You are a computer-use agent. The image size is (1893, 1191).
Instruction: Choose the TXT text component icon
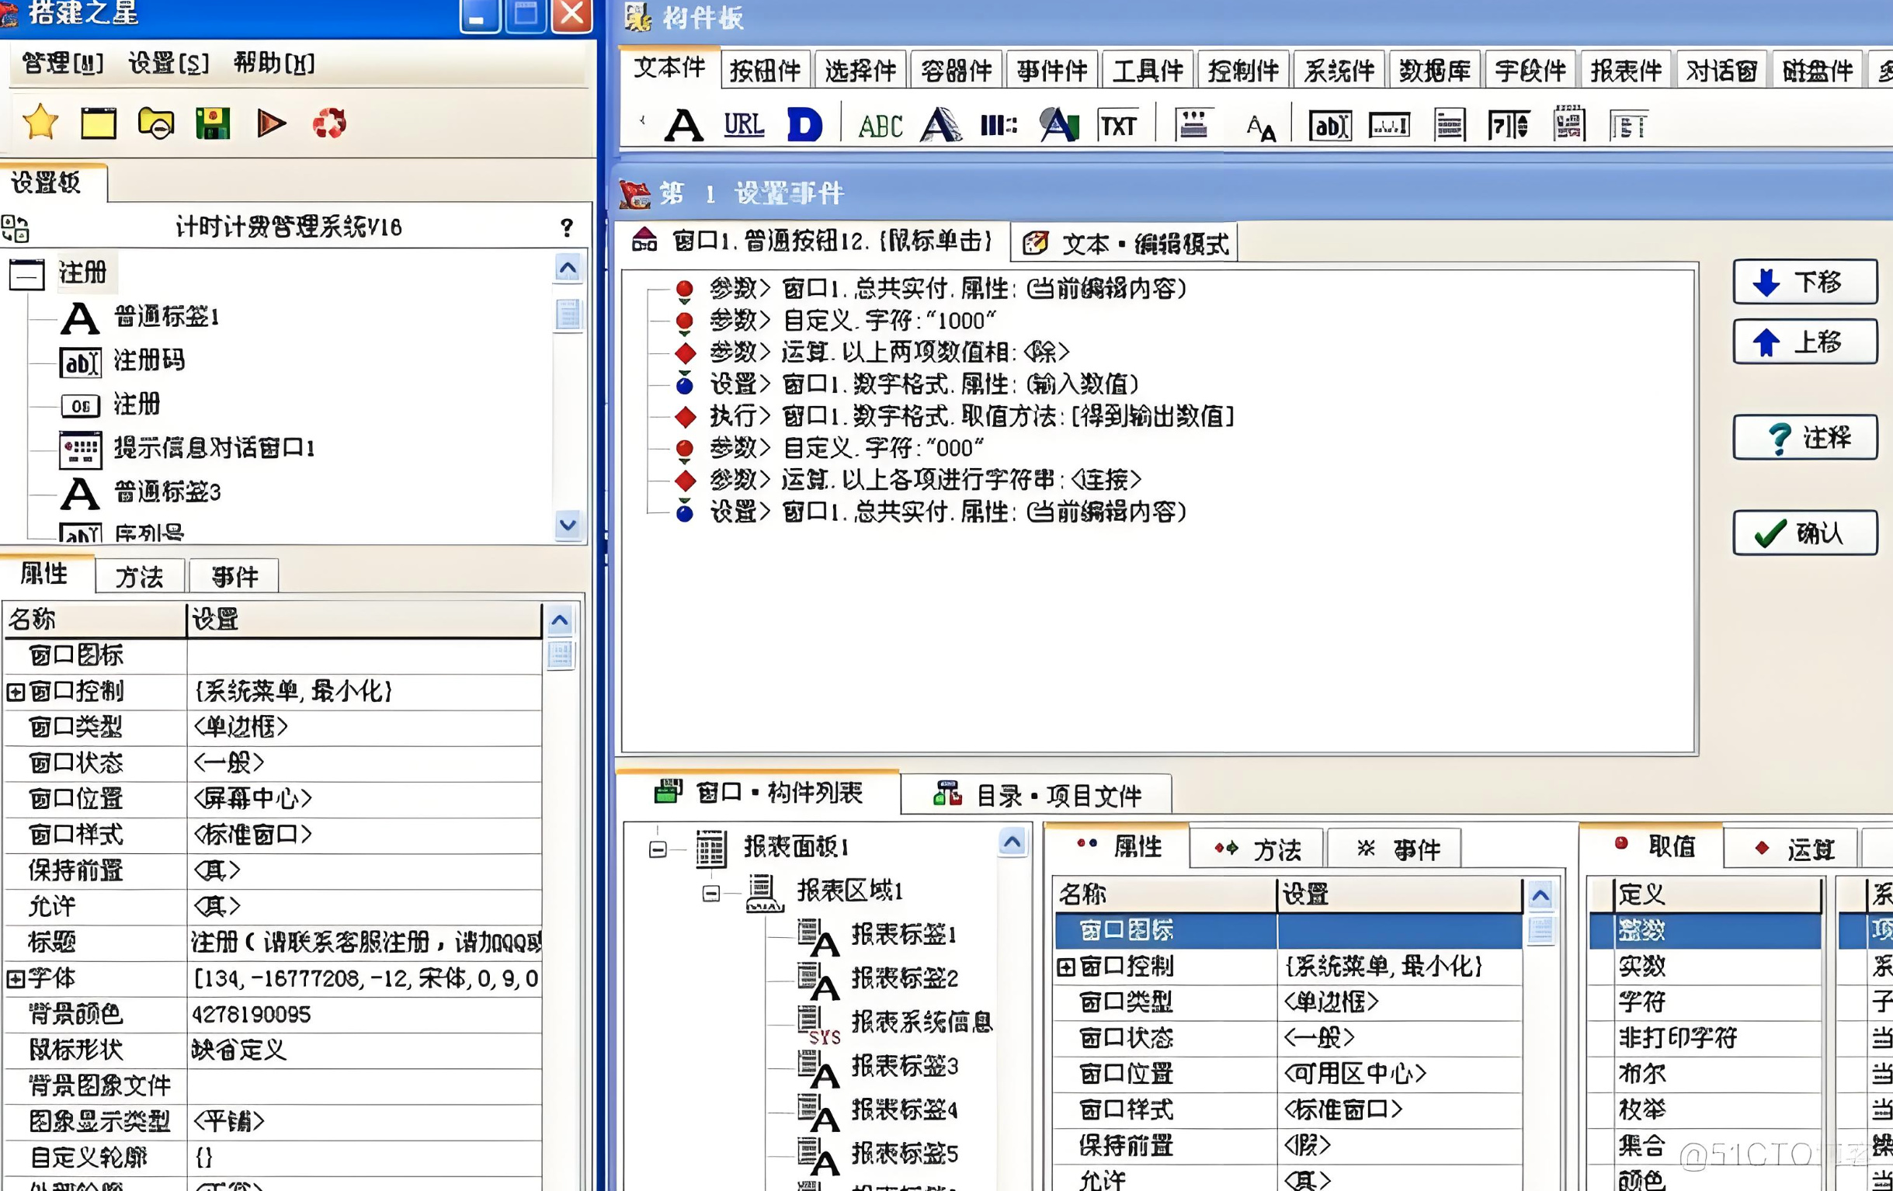1118,126
